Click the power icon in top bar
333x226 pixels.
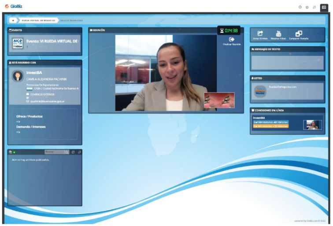(300, 7)
